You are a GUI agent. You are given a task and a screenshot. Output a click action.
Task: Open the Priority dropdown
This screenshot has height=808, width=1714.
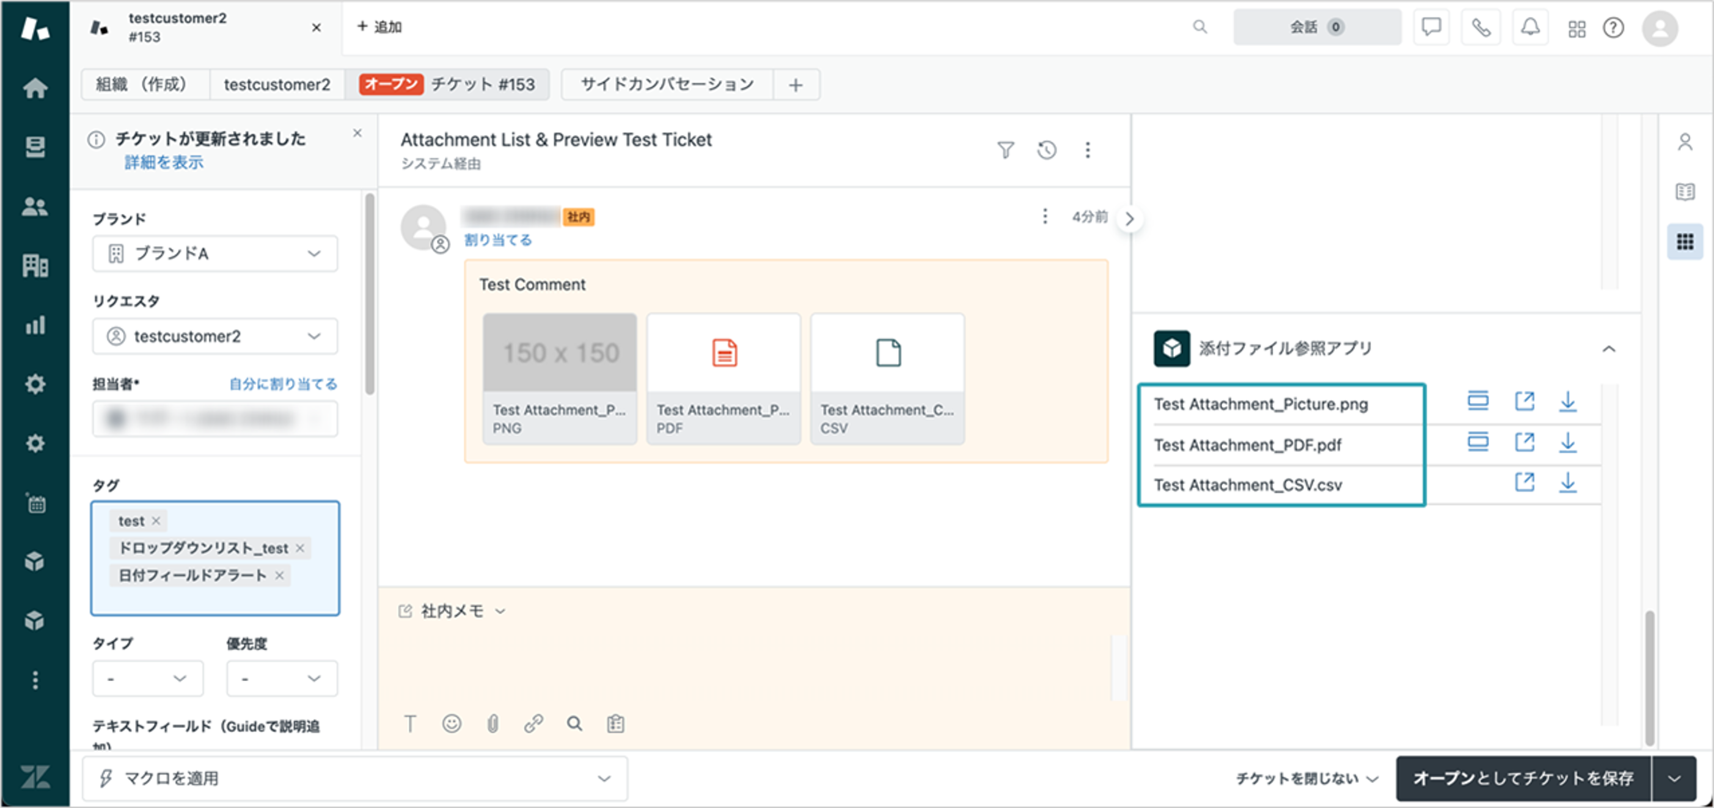282,679
